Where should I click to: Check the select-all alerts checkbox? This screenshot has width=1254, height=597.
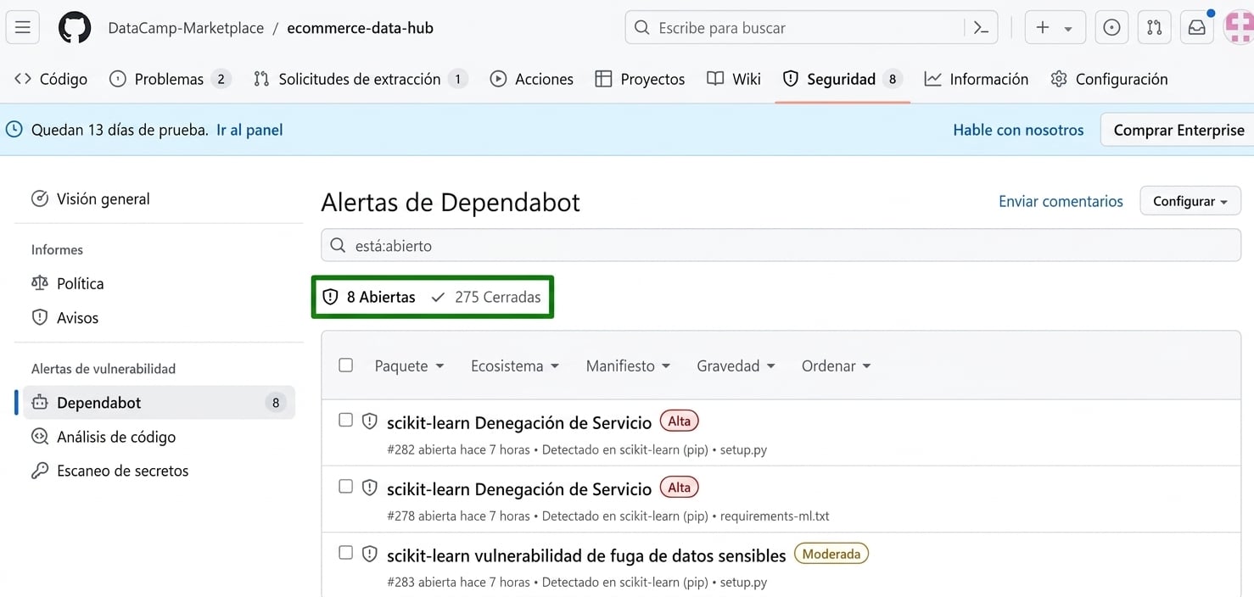[x=345, y=365]
